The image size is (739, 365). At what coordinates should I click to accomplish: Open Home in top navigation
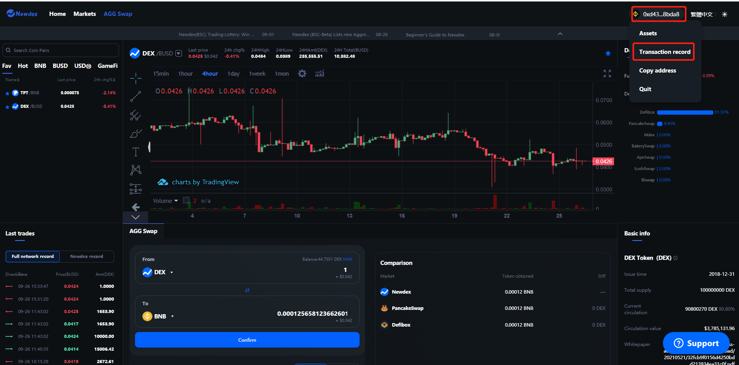click(x=57, y=14)
